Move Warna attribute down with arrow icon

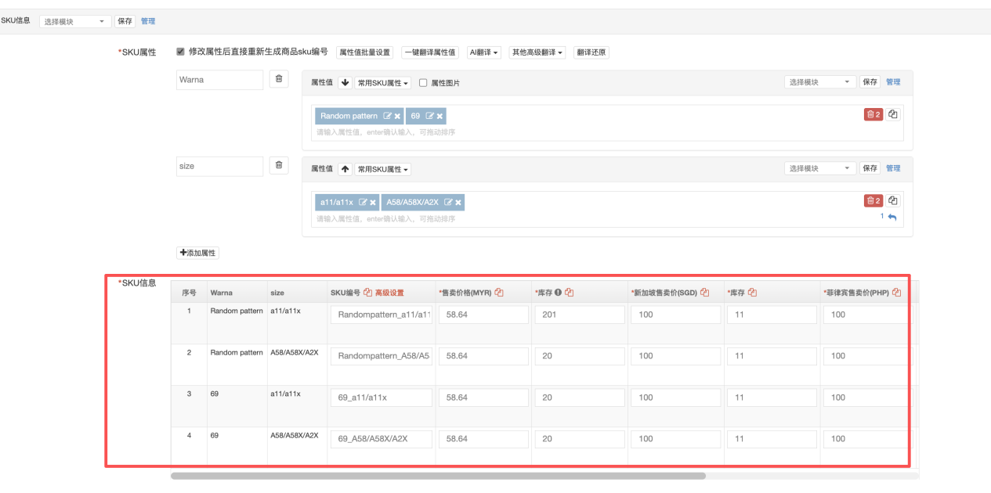click(345, 82)
